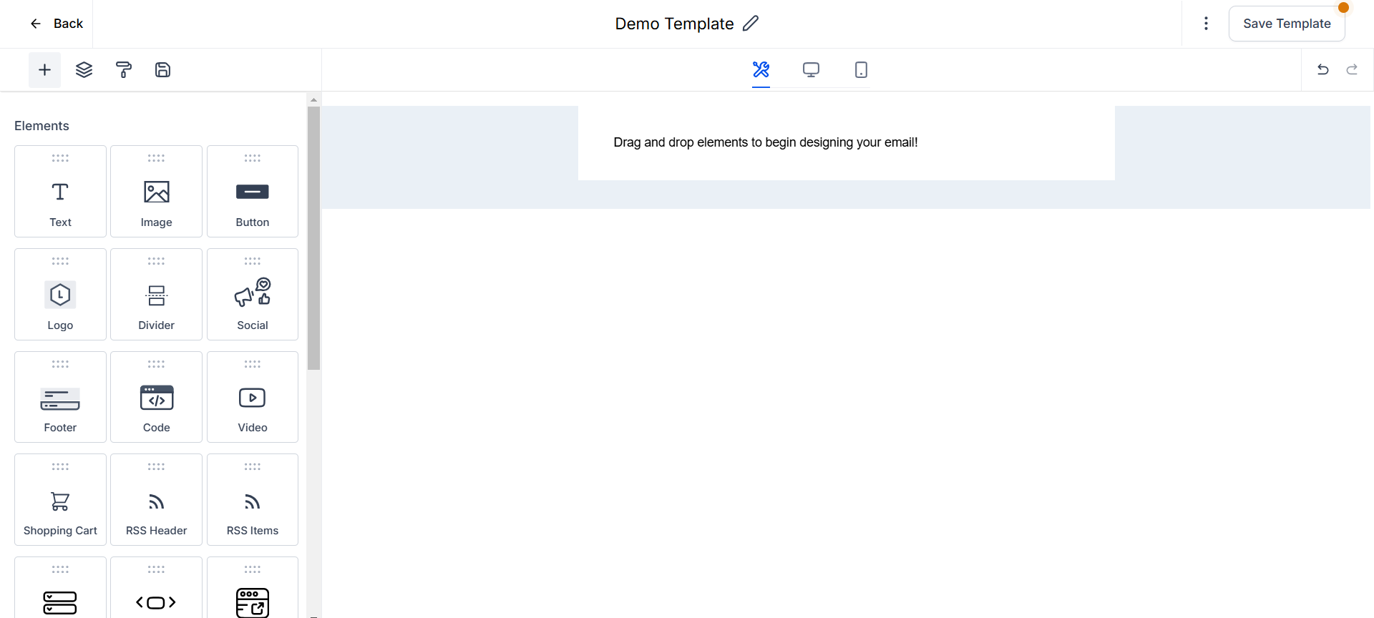Undo the last change
1374x618 pixels.
(1322, 69)
